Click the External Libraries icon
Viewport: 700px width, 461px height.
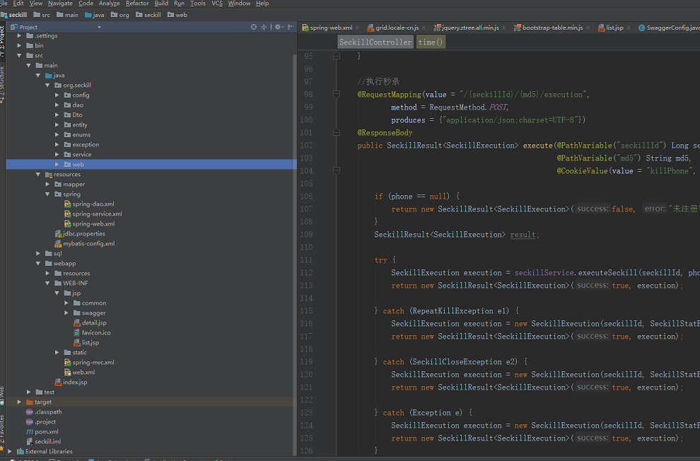pyautogui.click(x=20, y=451)
